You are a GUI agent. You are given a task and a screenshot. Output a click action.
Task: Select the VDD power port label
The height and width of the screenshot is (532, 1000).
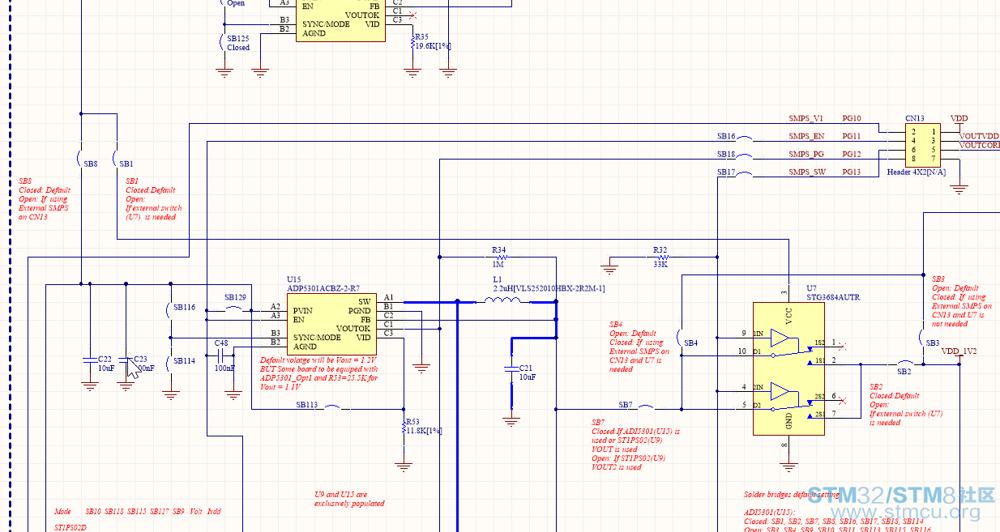click(959, 119)
